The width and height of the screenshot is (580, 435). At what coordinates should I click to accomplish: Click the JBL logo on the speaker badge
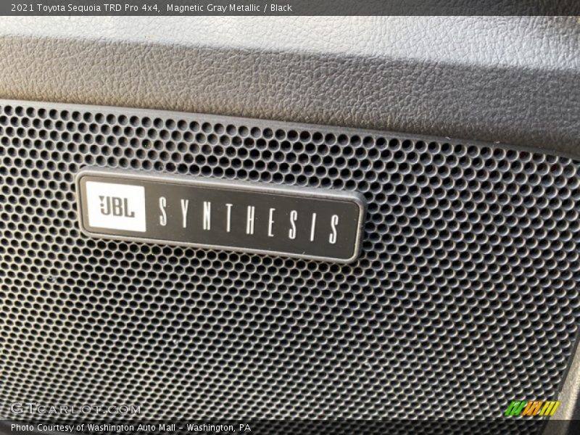pos(116,207)
